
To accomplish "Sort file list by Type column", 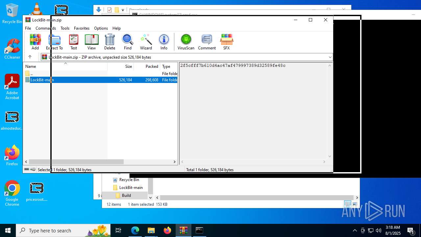I will tap(169, 66).
